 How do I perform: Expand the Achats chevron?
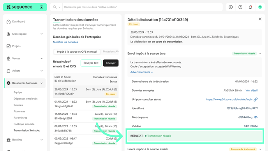42,71
